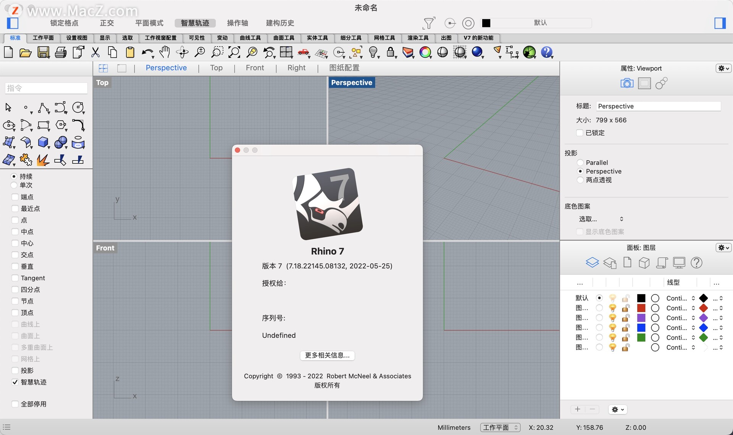Open the V7 的新功能 tab

[x=478, y=38]
